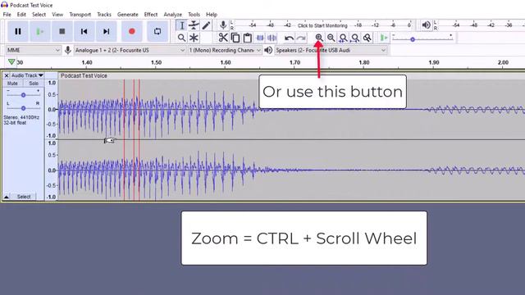Stop playback with the Stop button

pyautogui.click(x=62, y=31)
